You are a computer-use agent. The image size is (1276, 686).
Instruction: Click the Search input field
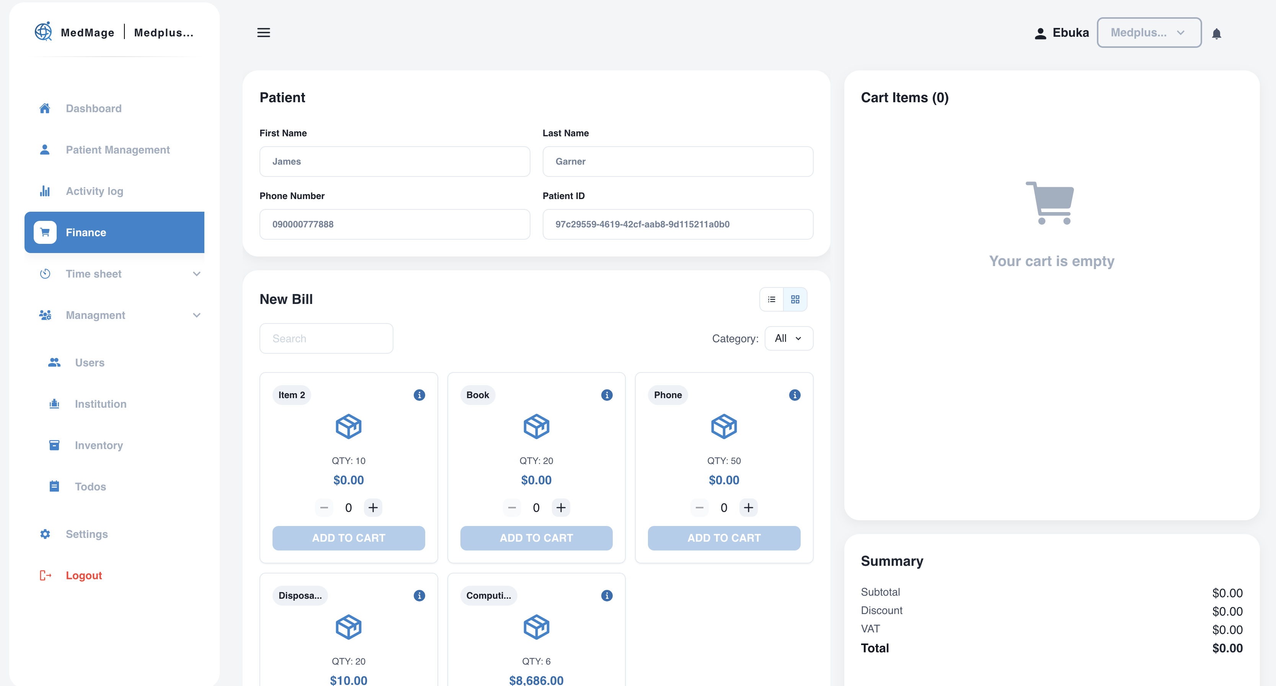pyautogui.click(x=326, y=338)
